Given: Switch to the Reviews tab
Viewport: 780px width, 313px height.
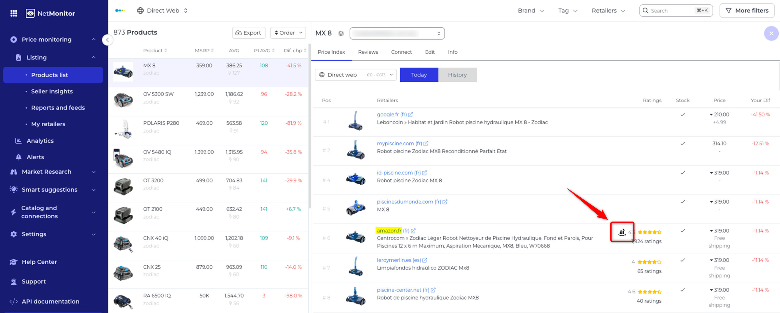Looking at the screenshot, I should coord(368,52).
